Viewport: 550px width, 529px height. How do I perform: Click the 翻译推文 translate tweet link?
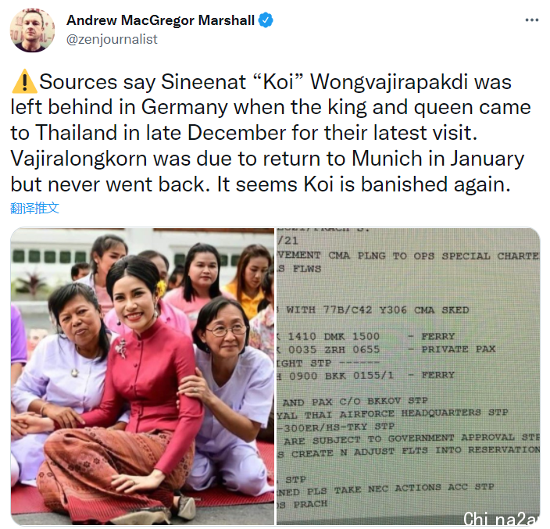34,208
